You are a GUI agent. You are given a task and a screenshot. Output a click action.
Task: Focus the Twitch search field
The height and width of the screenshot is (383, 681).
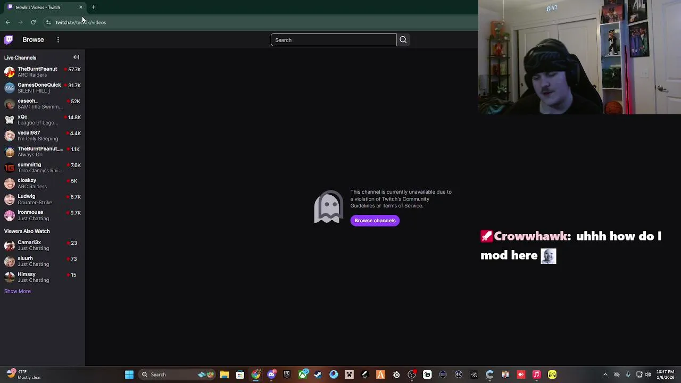(334, 40)
